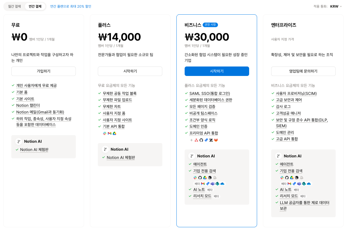Switch to the 월간 결제 billing tab
Screen dimensions: 354x230
[x=14, y=6]
